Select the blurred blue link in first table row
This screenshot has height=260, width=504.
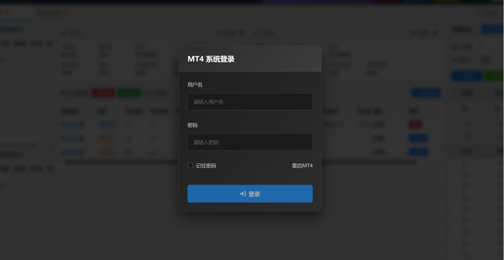coord(69,125)
